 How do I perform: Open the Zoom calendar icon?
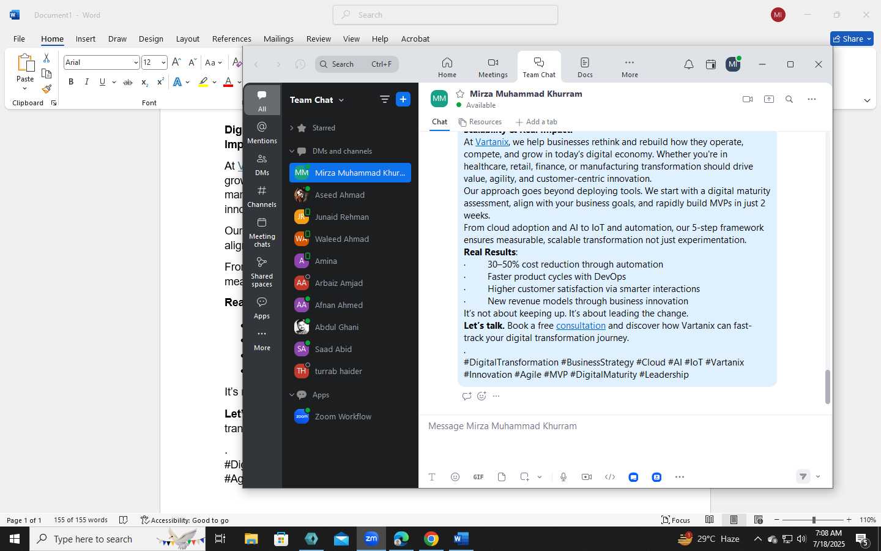[x=711, y=64]
